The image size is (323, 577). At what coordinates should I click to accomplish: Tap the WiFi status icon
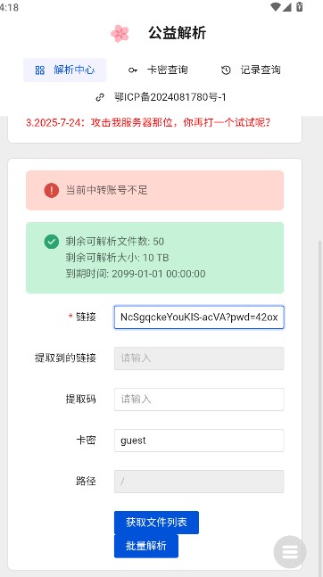(x=275, y=6)
